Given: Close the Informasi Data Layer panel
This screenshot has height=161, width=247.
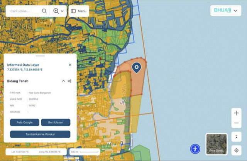Looking at the screenshot, I should (x=70, y=65).
